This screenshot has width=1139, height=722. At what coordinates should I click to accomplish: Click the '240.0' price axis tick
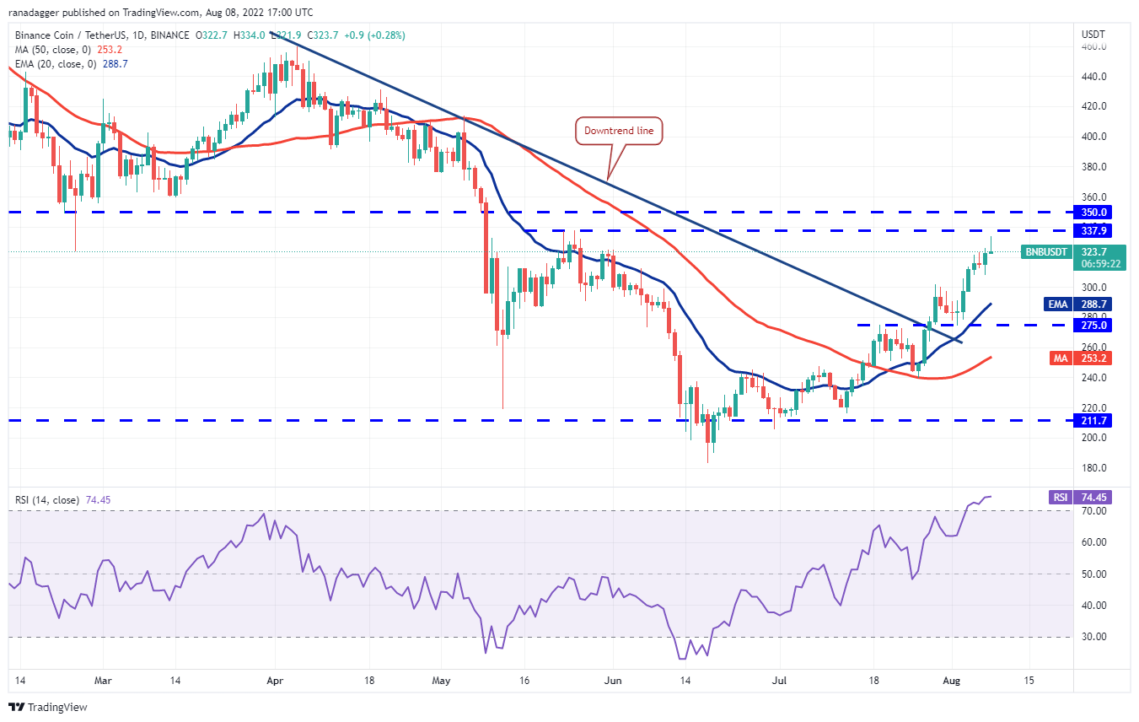click(x=1095, y=378)
